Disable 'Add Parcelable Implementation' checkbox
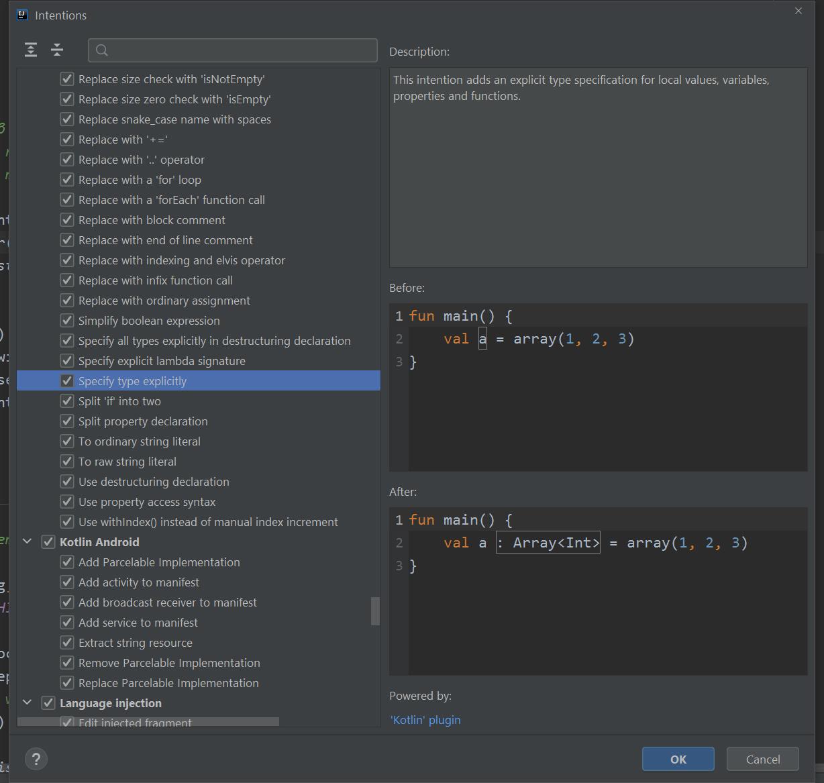The width and height of the screenshot is (824, 783). 67,562
